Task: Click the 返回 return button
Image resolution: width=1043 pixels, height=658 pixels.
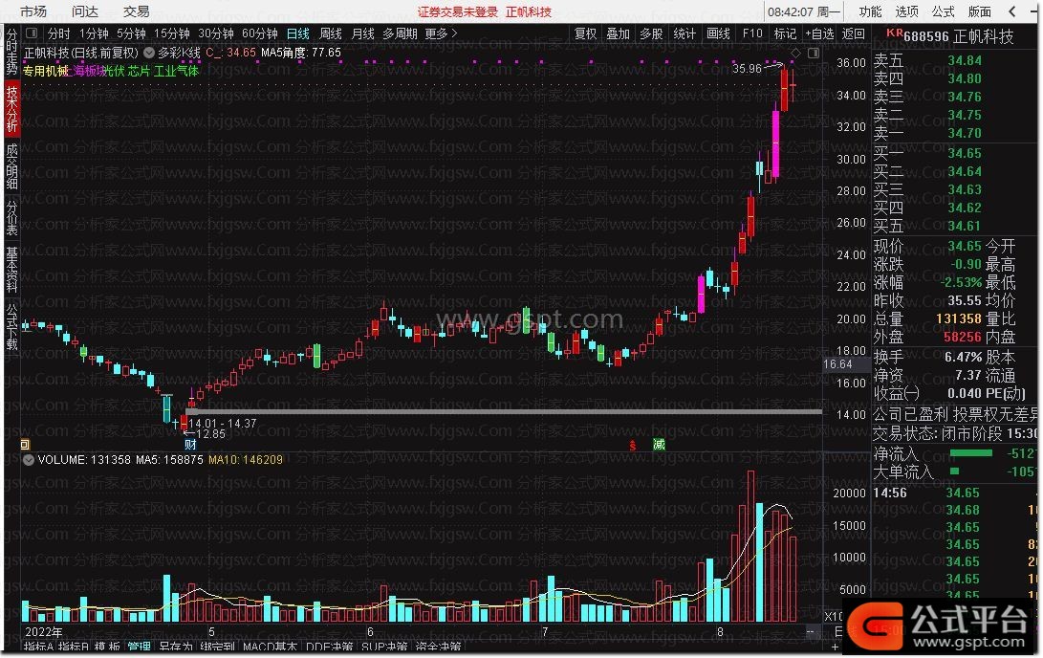Action: tap(854, 33)
